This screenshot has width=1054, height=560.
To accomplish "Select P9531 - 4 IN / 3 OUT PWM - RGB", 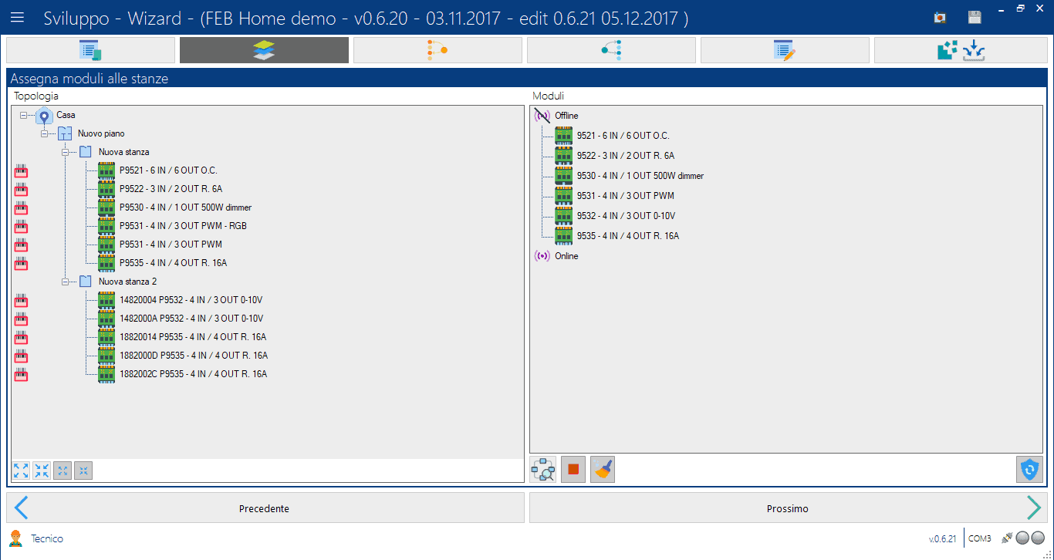I will 183,226.
